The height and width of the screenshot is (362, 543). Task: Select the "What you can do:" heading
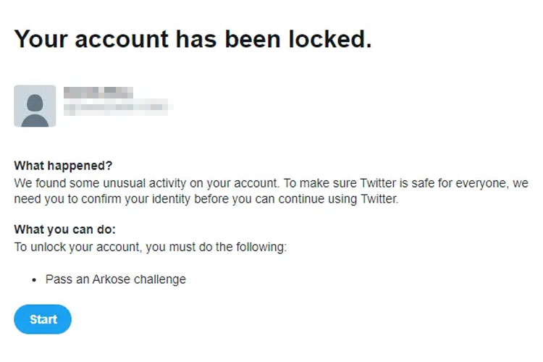65,230
